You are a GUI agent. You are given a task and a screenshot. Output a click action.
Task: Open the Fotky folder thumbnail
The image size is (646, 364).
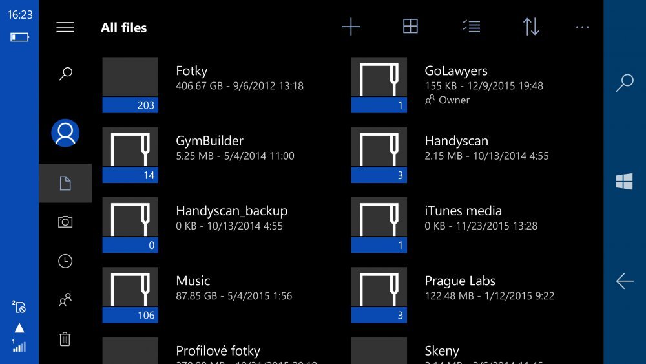point(130,85)
